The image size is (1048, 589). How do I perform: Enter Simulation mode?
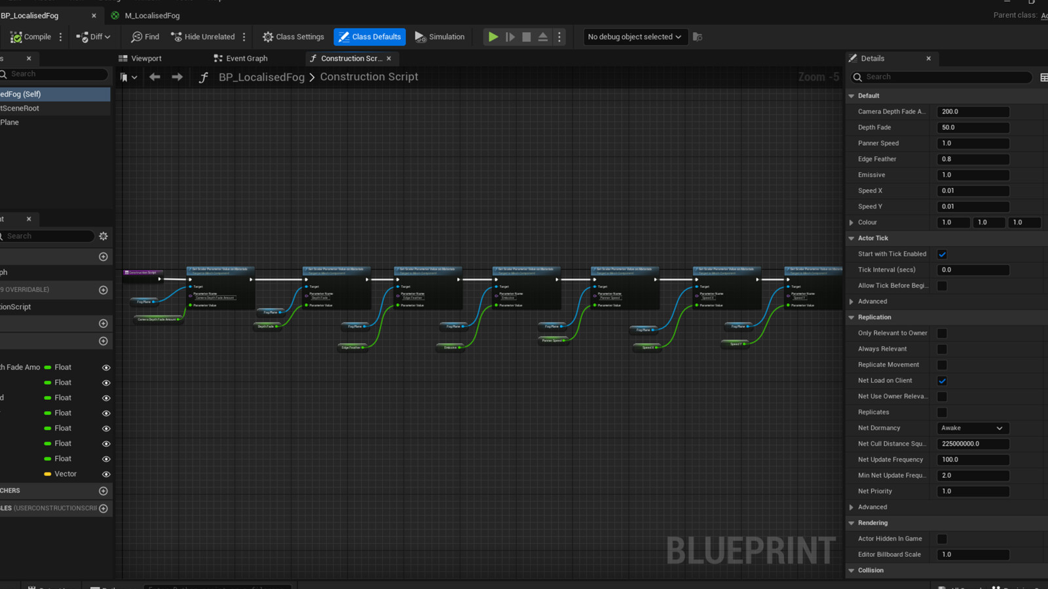(x=440, y=37)
